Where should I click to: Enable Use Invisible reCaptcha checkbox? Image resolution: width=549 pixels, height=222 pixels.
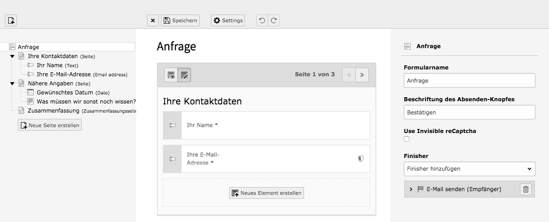pyautogui.click(x=407, y=139)
